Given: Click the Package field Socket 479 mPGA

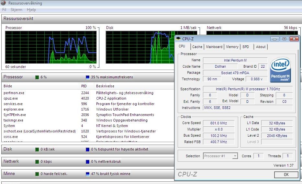Looking at the screenshot, I should tap(235, 73).
